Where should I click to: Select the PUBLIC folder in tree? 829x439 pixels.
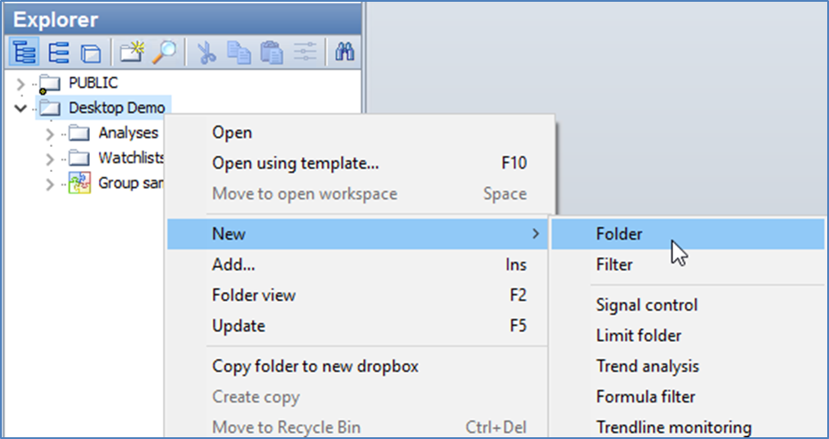tap(93, 83)
